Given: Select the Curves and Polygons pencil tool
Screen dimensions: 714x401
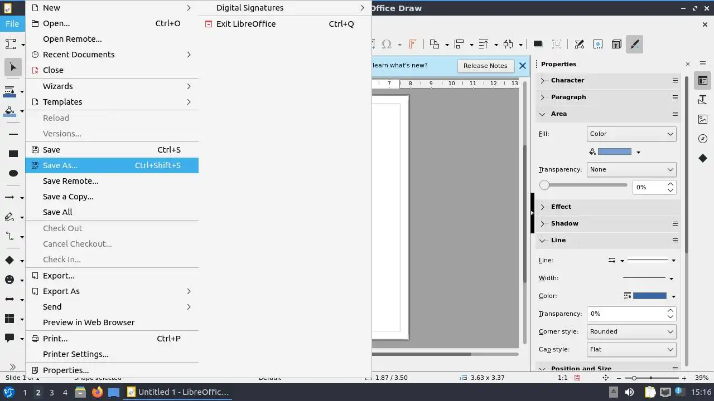Looking at the screenshot, I should click(x=9, y=217).
